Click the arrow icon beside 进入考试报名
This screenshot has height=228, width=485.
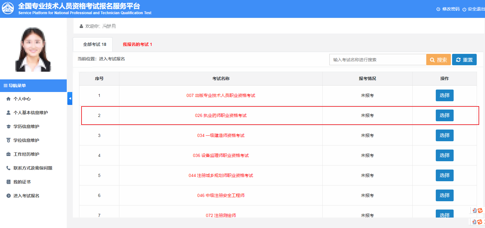(9, 196)
